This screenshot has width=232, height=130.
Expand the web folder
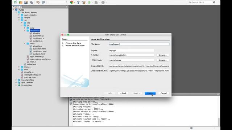coord(19,69)
